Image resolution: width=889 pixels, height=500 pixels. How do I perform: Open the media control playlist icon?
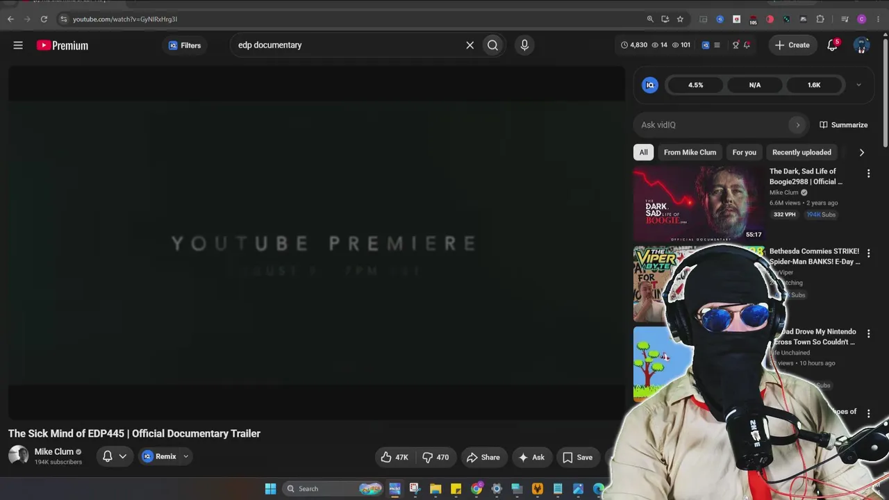click(845, 19)
